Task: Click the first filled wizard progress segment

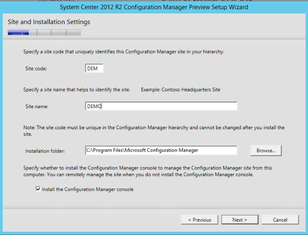Action: tap(15, 33)
